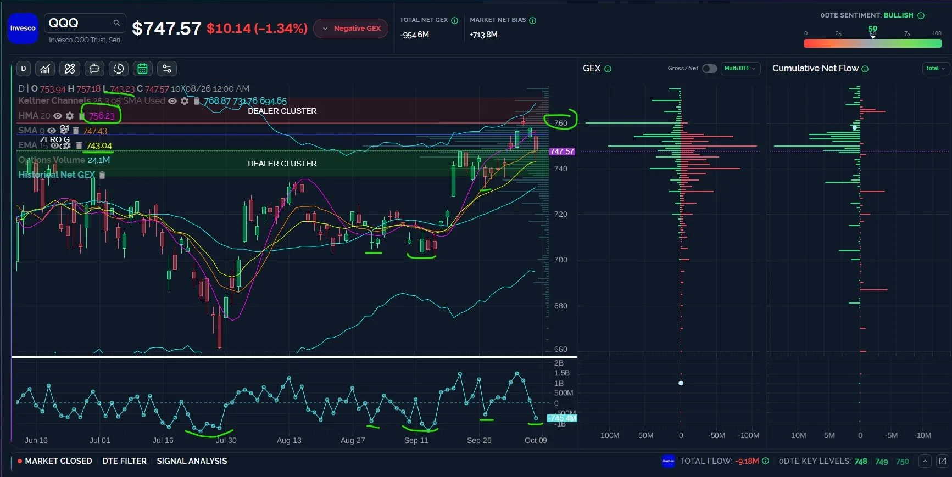Open the daily timeframe selector D

point(23,69)
